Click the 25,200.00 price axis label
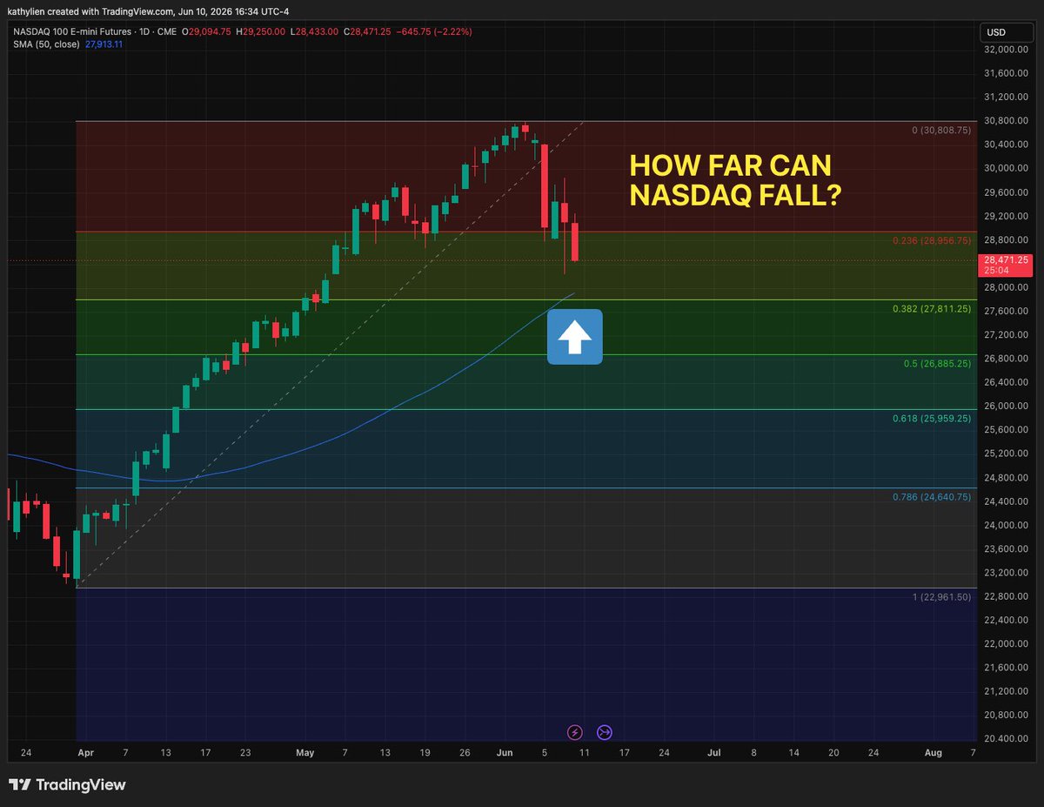Viewport: 1044px width, 807px height. (x=1007, y=454)
